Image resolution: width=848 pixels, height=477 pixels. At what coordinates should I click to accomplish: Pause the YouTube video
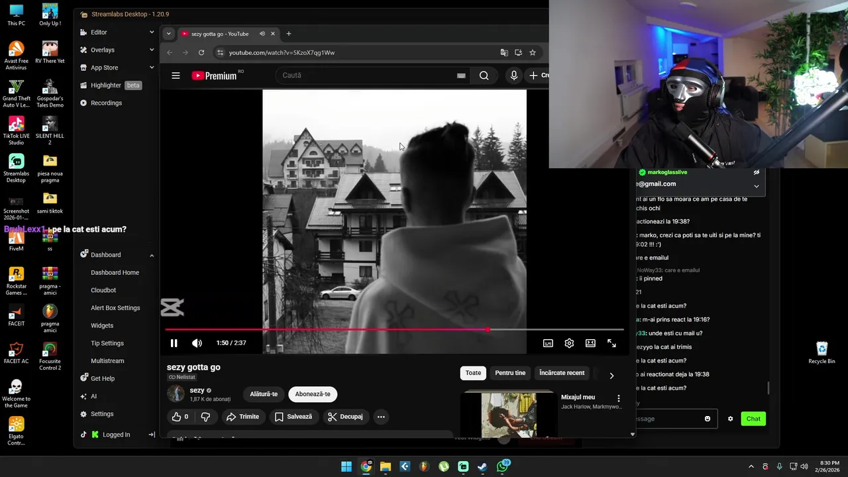click(x=174, y=343)
